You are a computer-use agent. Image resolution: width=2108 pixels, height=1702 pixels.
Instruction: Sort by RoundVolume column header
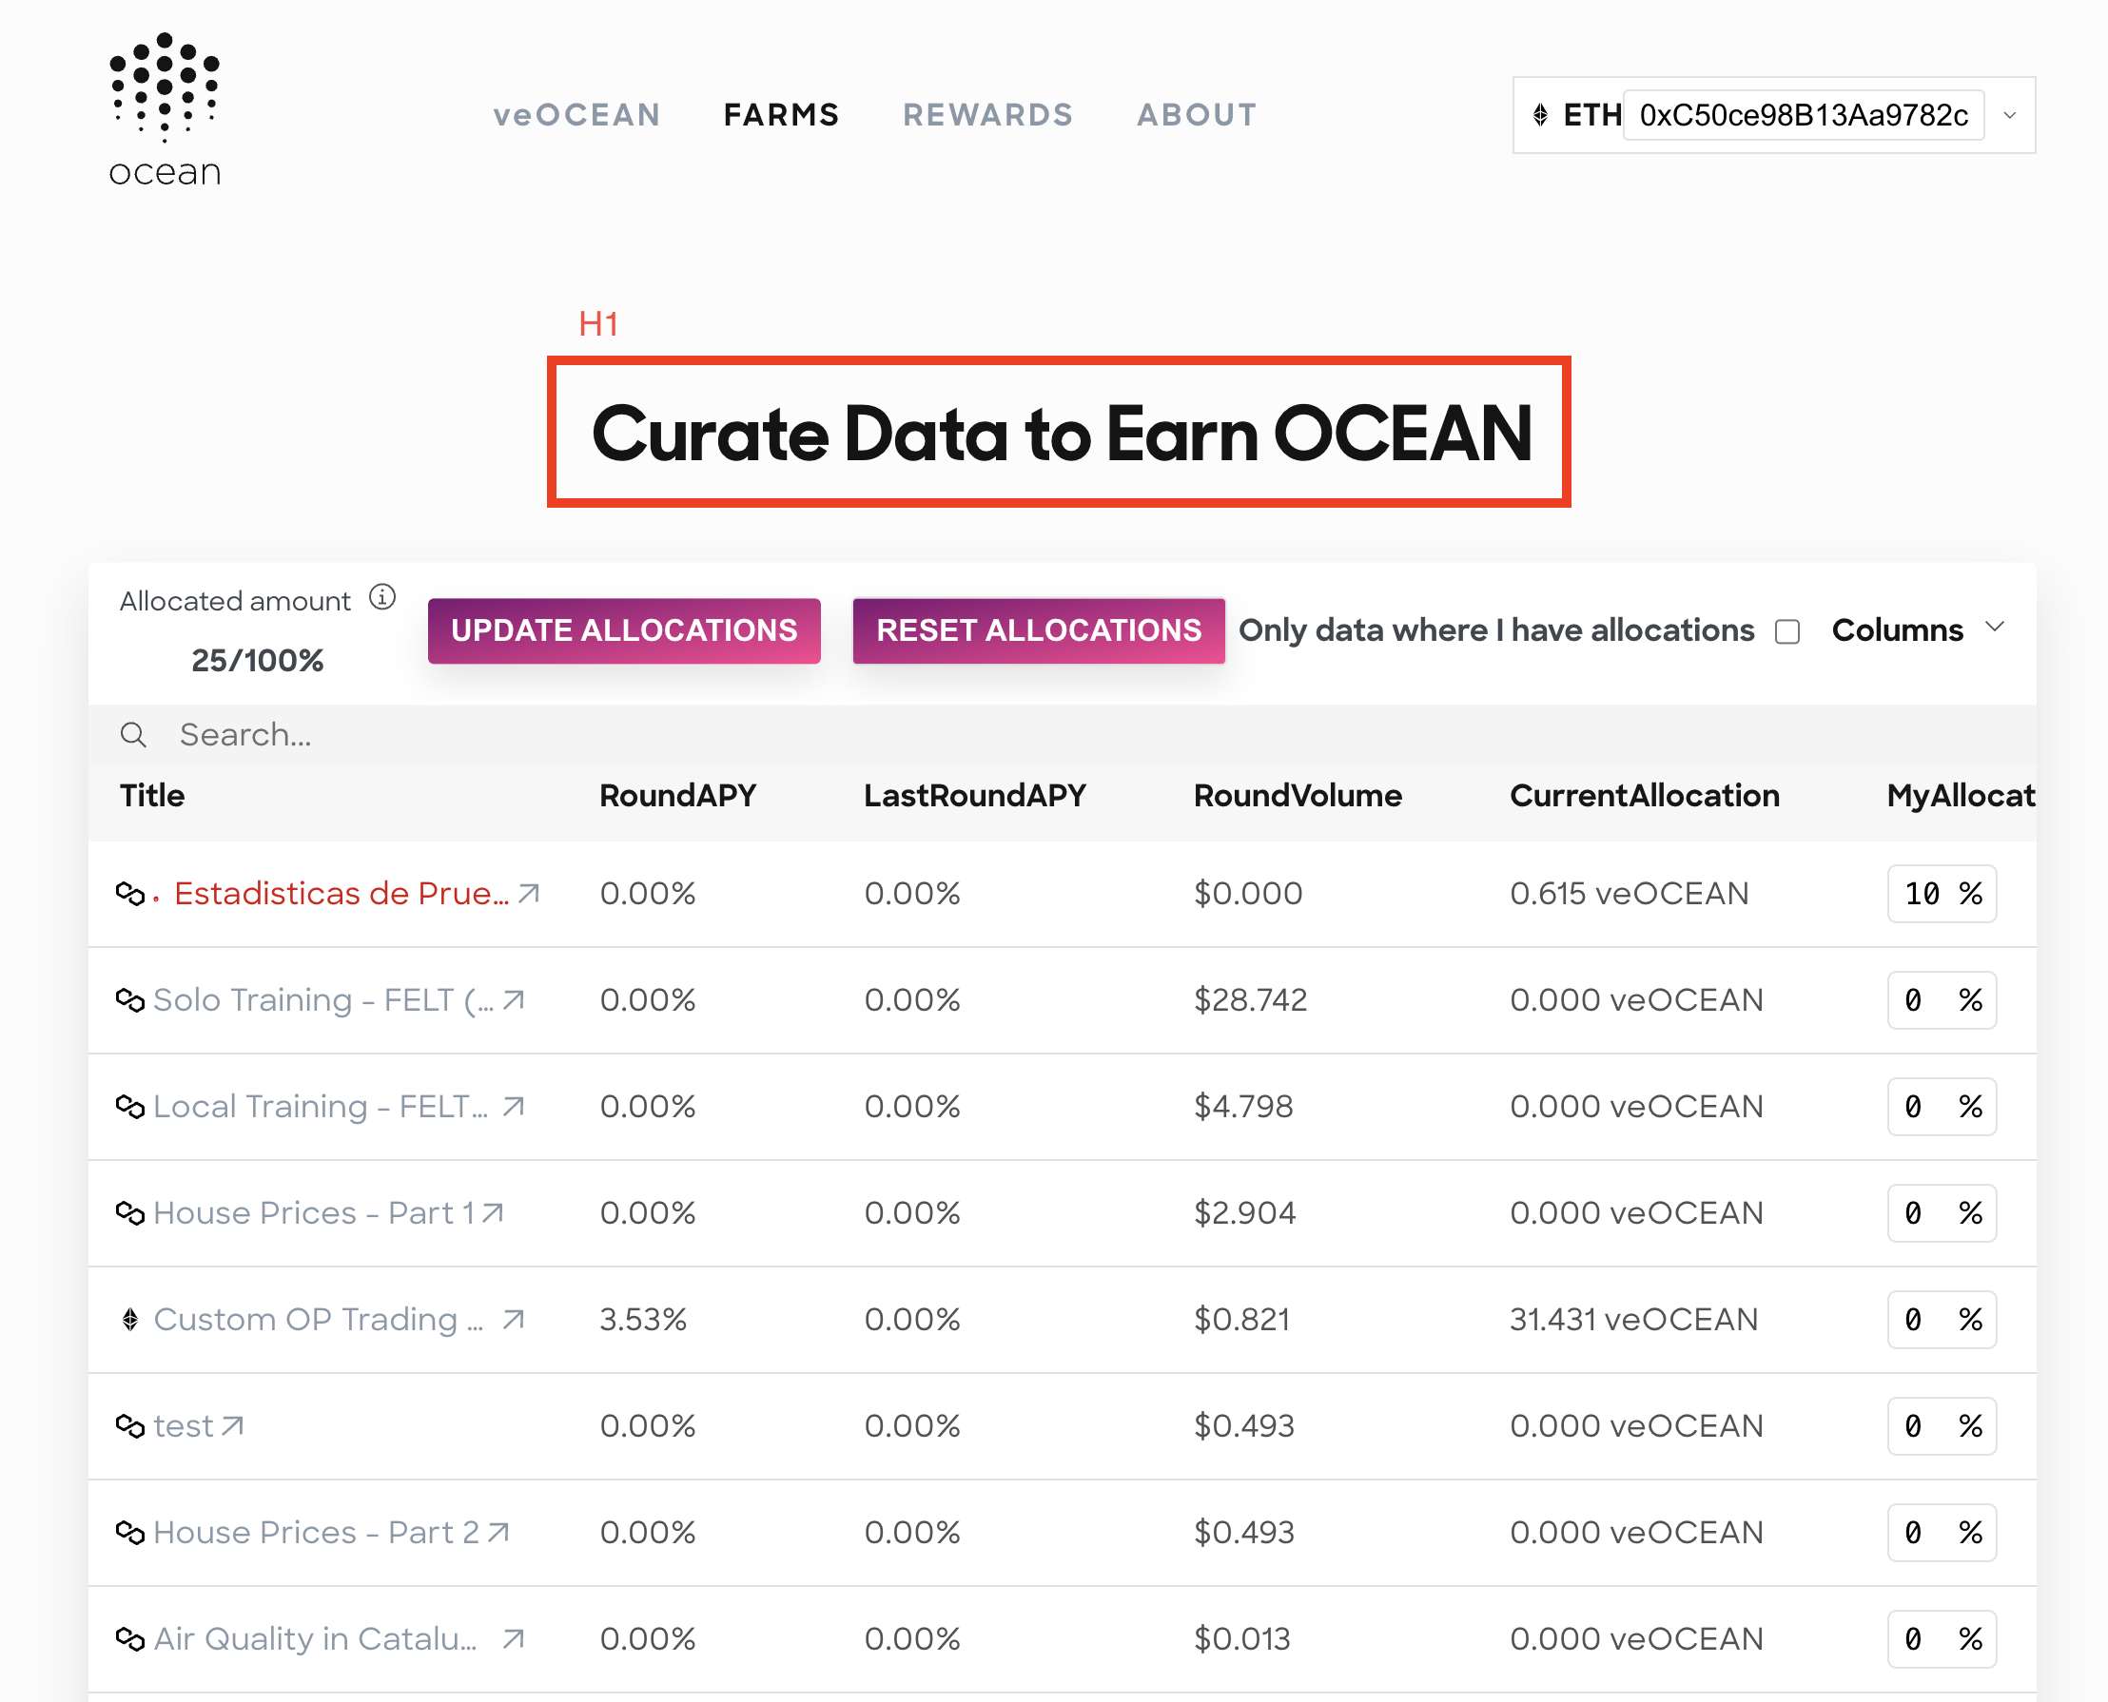point(1298,795)
